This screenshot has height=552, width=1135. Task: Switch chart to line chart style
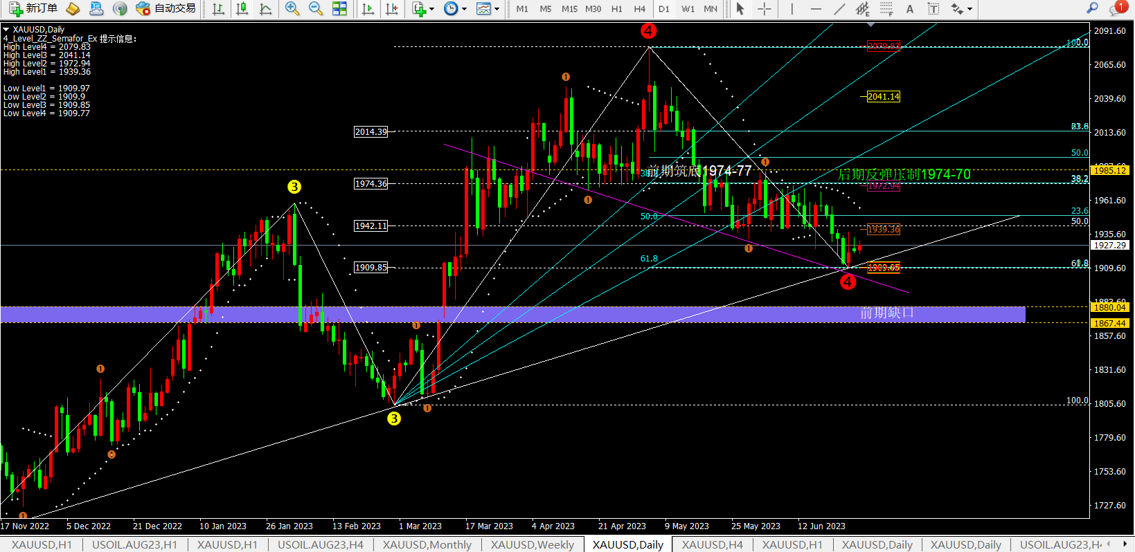coord(265,8)
